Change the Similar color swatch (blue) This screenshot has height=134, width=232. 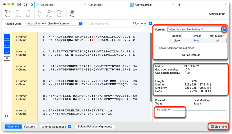tap(197, 40)
